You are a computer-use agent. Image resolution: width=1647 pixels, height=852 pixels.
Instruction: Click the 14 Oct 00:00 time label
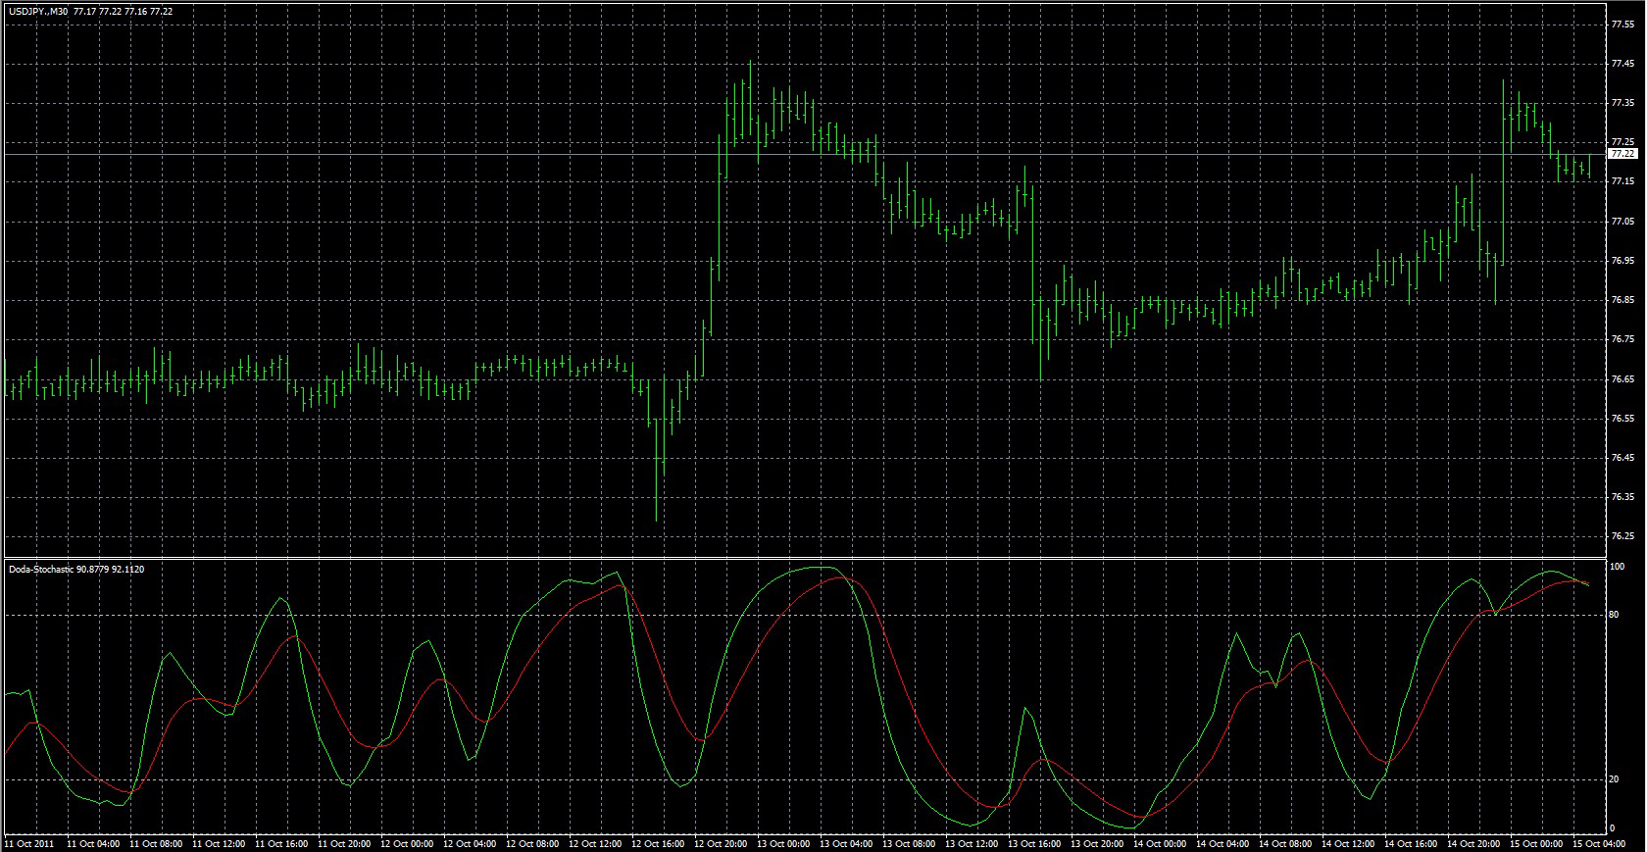click(x=1160, y=843)
